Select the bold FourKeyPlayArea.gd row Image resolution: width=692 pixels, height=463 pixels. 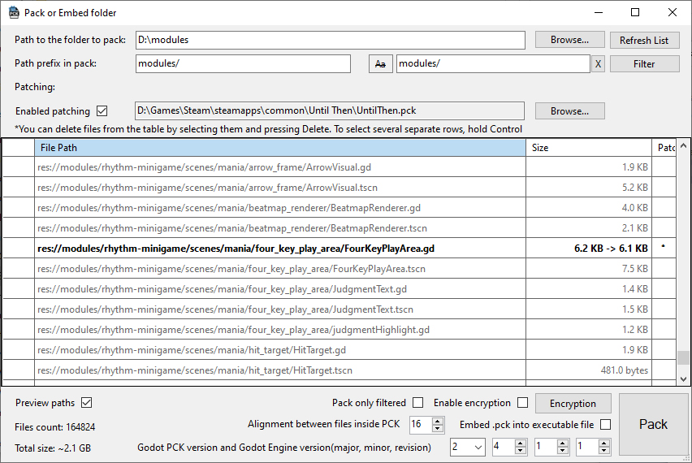(x=339, y=249)
